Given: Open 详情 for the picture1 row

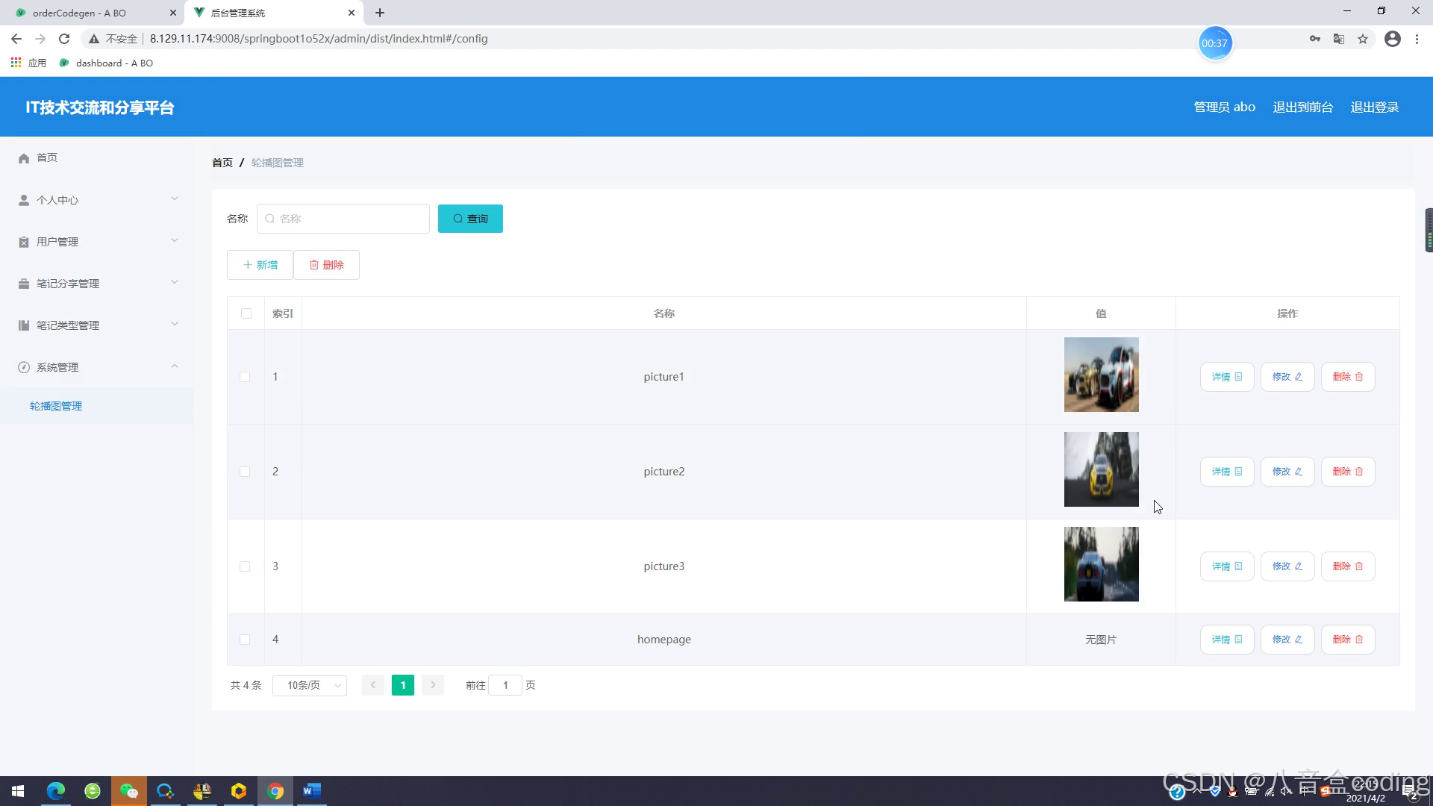Looking at the screenshot, I should tap(1227, 377).
